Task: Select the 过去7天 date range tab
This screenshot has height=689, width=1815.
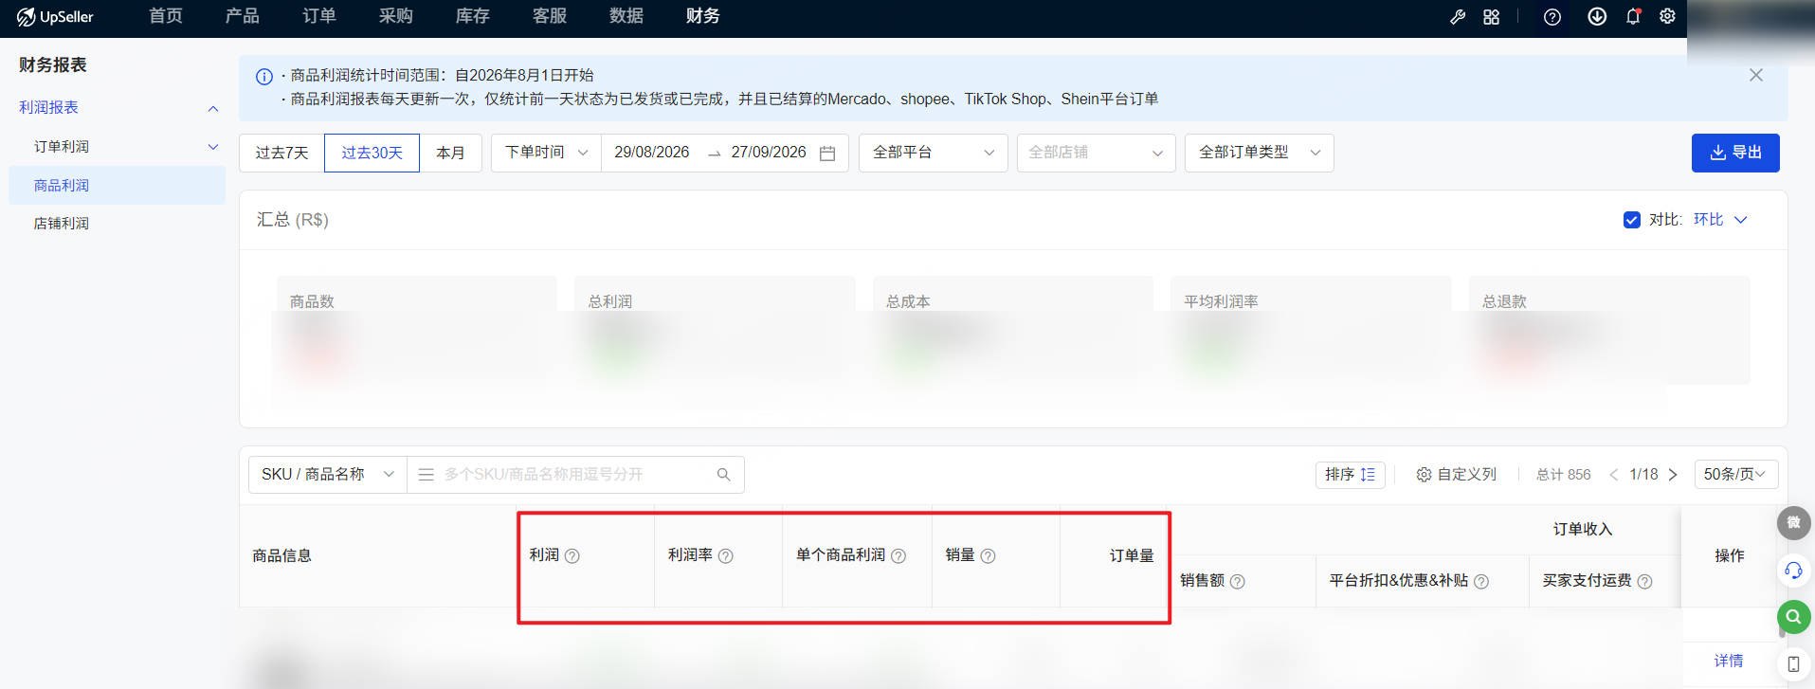Action: tap(281, 153)
